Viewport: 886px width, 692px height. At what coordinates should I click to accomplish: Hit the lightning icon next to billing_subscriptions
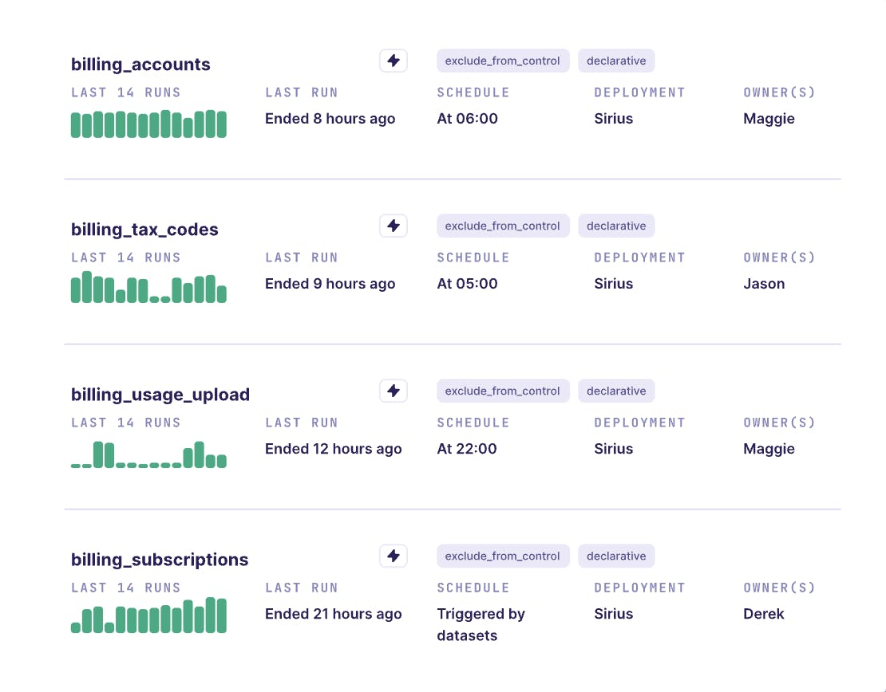(x=393, y=556)
